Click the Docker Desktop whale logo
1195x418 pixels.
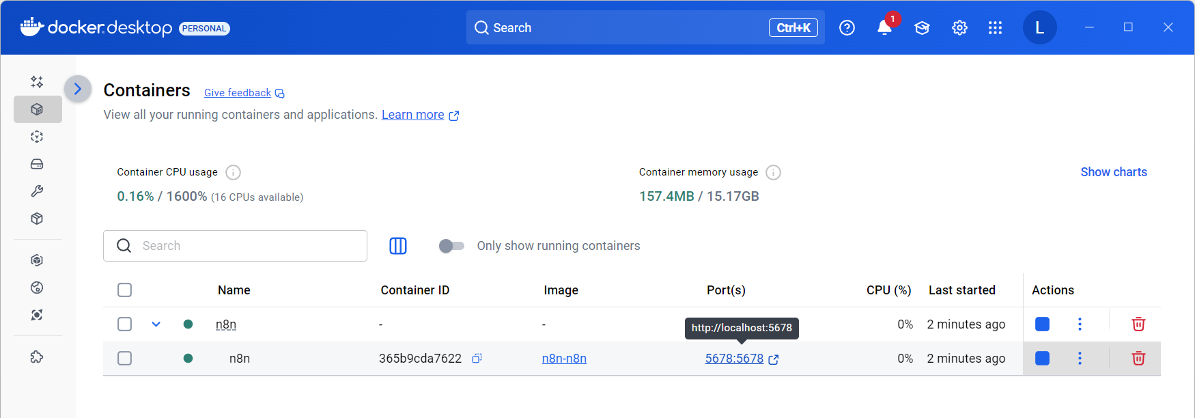32,27
